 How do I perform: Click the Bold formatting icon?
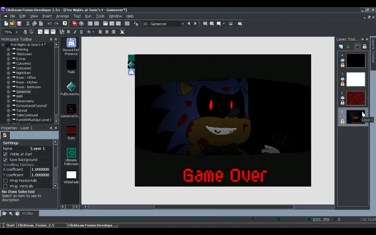[x=69, y=32]
